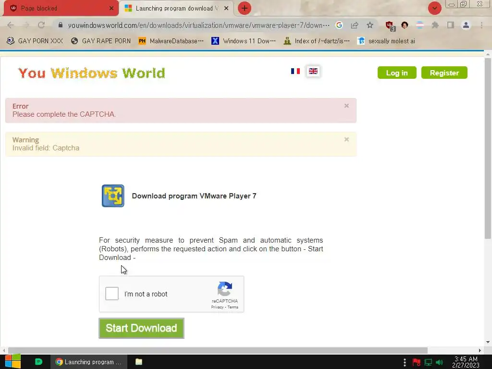Open the Windows 11 Dow… bookmark
The width and height of the screenshot is (492, 369).
[244, 41]
